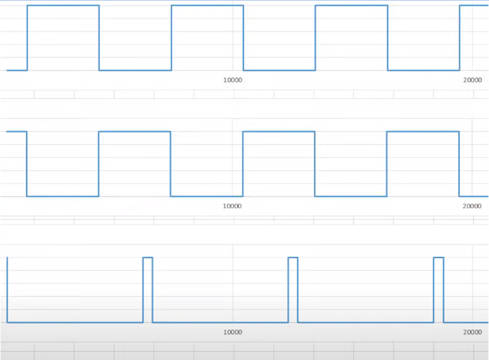Select middle chart's high plateau right of 10000
489x360 pixels.
pos(279,132)
